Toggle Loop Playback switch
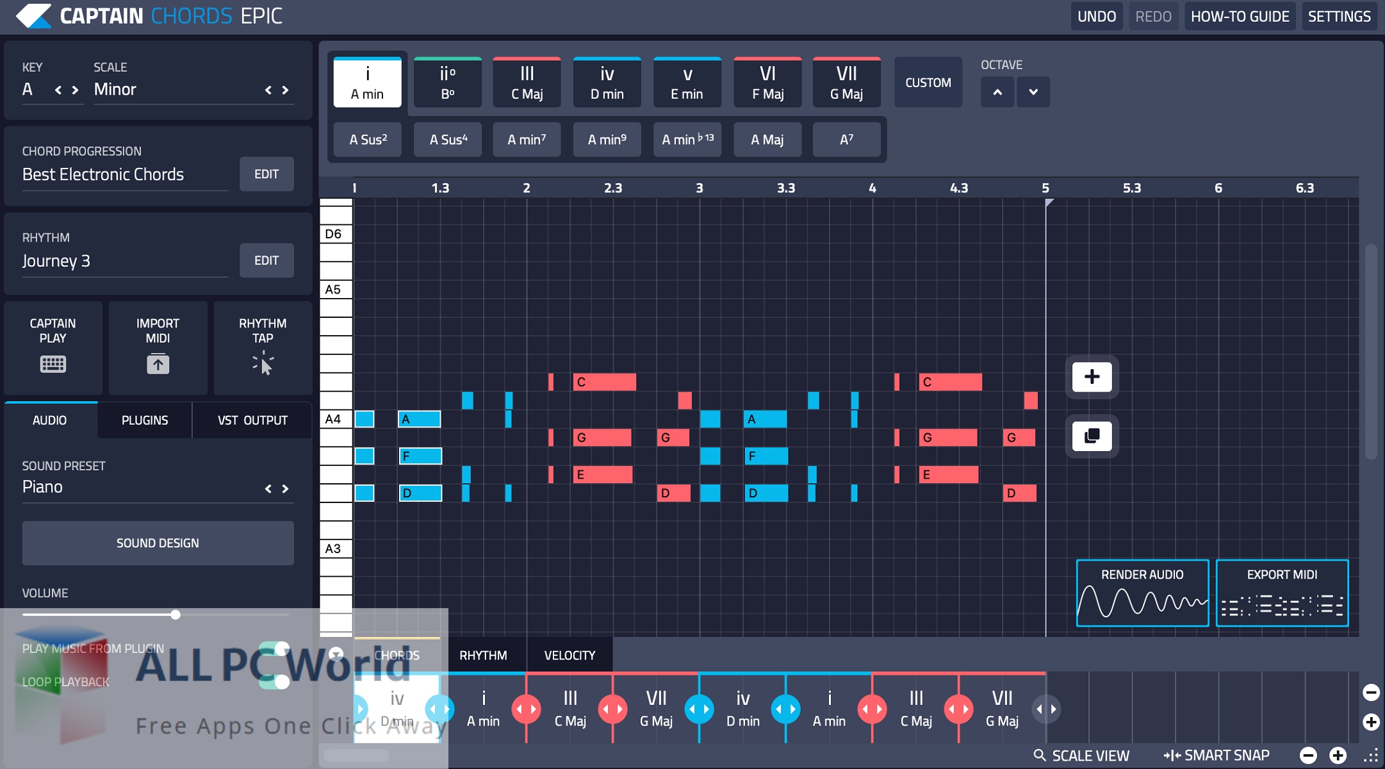1385x769 pixels. point(274,682)
